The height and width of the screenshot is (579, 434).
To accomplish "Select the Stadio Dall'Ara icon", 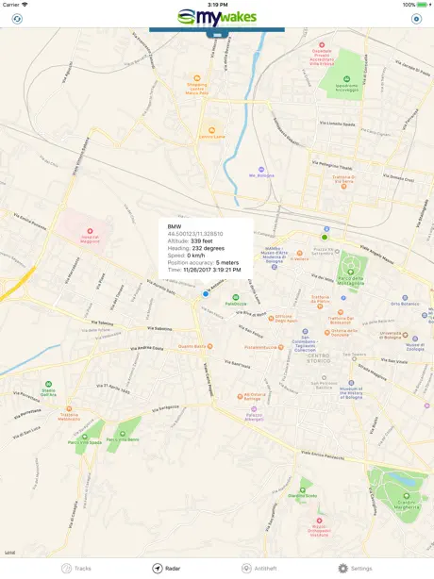I will (x=48, y=384).
